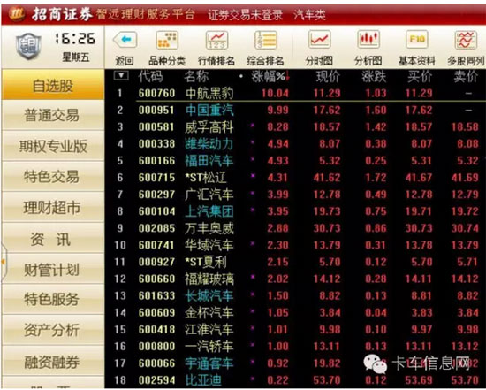Open F10 基本资料 icon
Image resolution: width=486 pixels, height=390 pixels.
[x=416, y=40]
